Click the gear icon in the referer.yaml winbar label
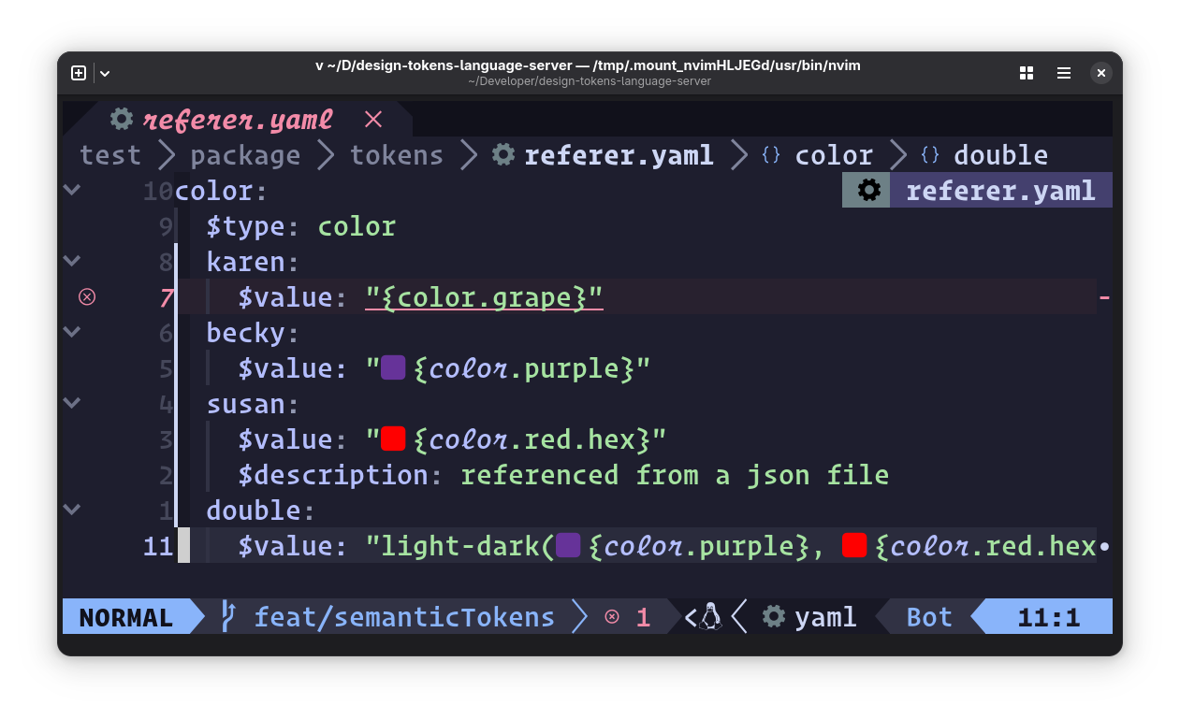This screenshot has height=719, width=1180. pyautogui.click(x=867, y=190)
